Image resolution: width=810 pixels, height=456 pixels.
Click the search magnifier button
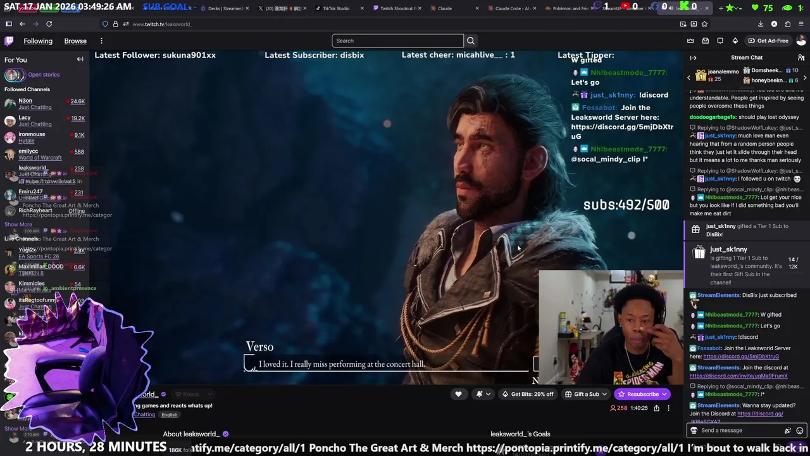pyautogui.click(x=471, y=41)
